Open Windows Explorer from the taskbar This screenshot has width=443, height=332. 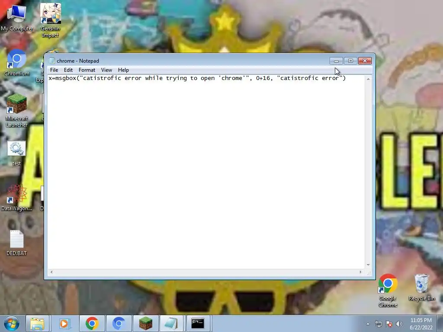point(37,323)
